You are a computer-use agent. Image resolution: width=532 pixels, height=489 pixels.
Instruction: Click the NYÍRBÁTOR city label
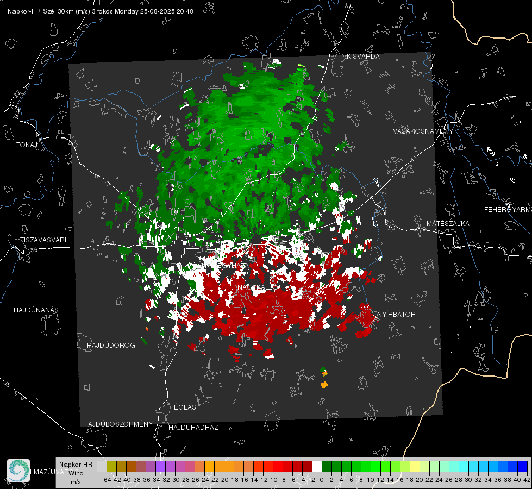[396, 315]
